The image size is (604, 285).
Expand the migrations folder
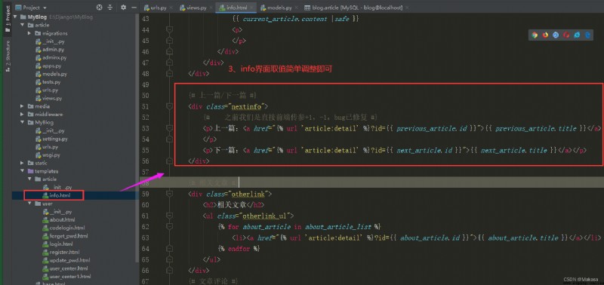coord(30,33)
